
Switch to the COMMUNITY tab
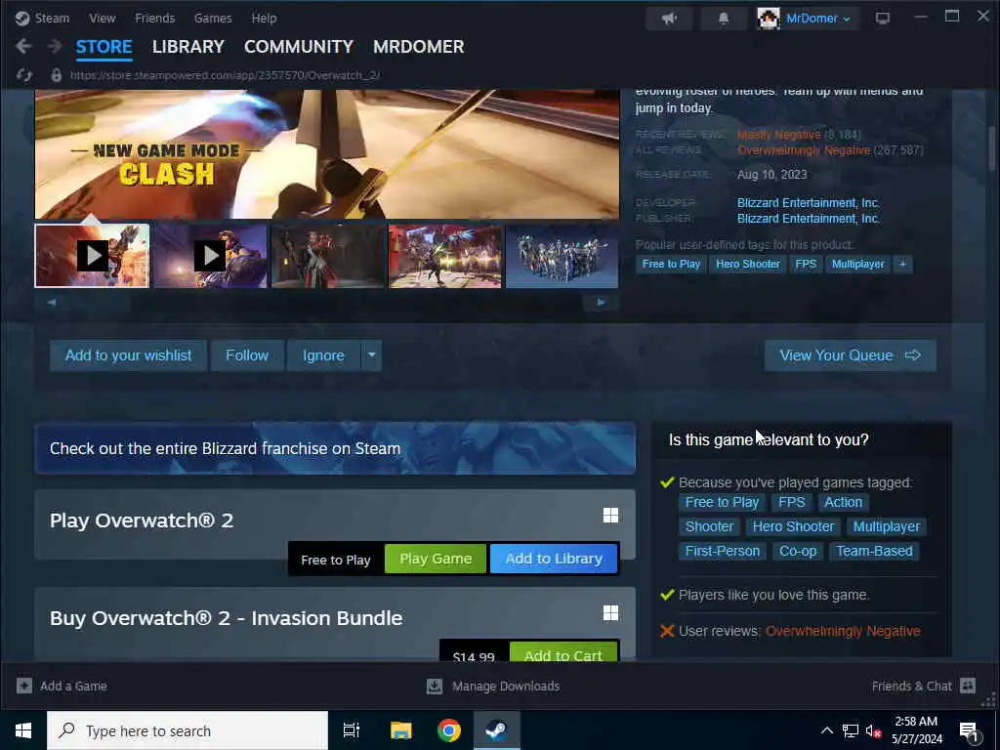coord(299,47)
